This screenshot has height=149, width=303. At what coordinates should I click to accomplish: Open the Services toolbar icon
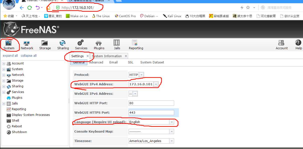[x=81, y=45]
